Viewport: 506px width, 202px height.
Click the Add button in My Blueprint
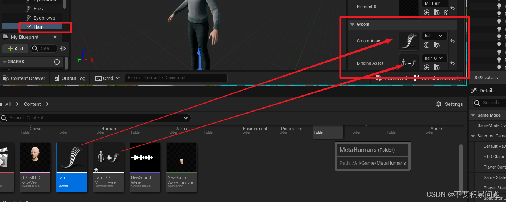tap(15, 48)
